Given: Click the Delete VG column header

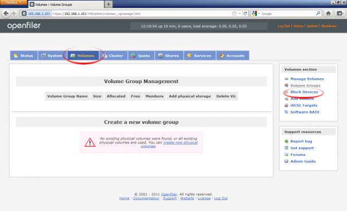Looking at the screenshot, I should (226, 96).
